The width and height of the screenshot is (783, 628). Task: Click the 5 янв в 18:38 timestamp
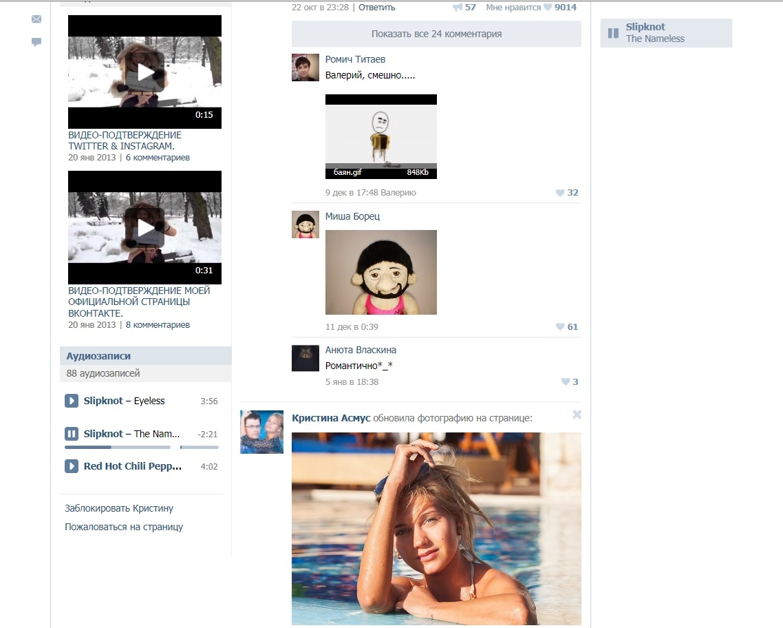(352, 381)
